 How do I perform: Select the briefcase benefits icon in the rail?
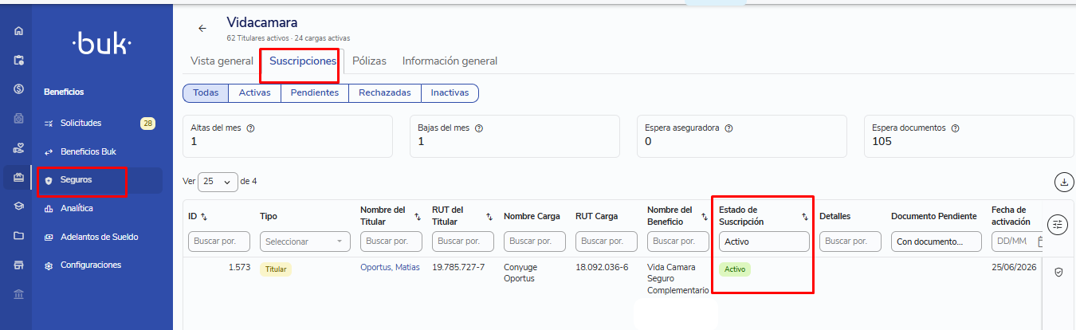pyautogui.click(x=18, y=178)
